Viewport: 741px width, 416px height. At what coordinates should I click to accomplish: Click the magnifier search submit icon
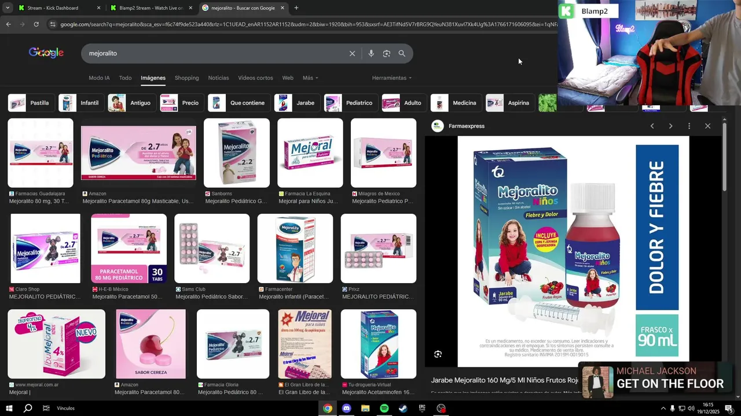[x=402, y=54]
